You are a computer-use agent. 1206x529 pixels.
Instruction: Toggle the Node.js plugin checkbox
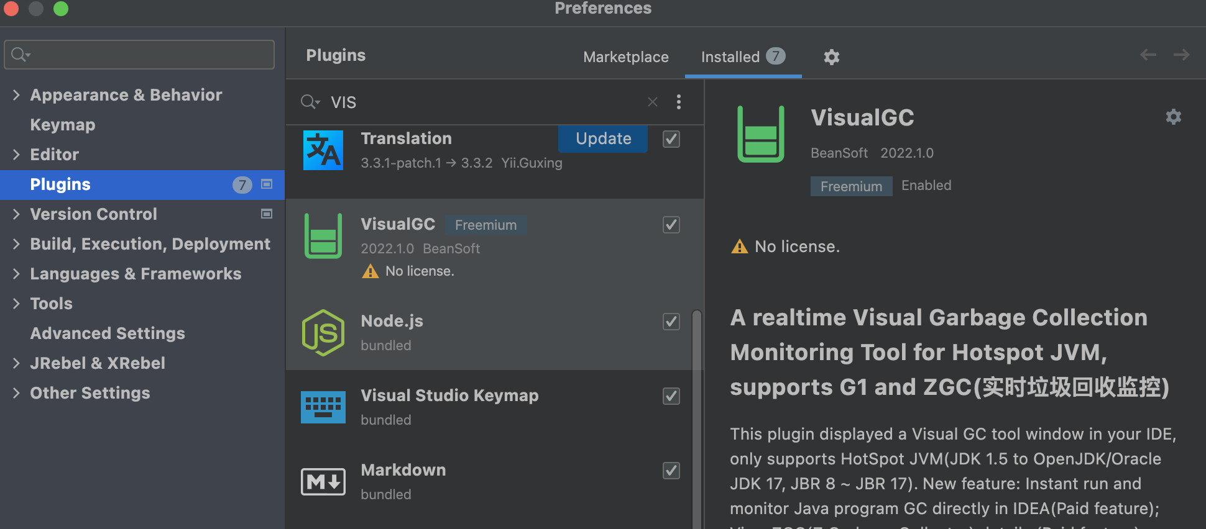pyautogui.click(x=671, y=322)
